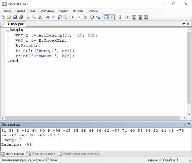Click the horizontal scrollbar right arrow

click(x=185, y=118)
